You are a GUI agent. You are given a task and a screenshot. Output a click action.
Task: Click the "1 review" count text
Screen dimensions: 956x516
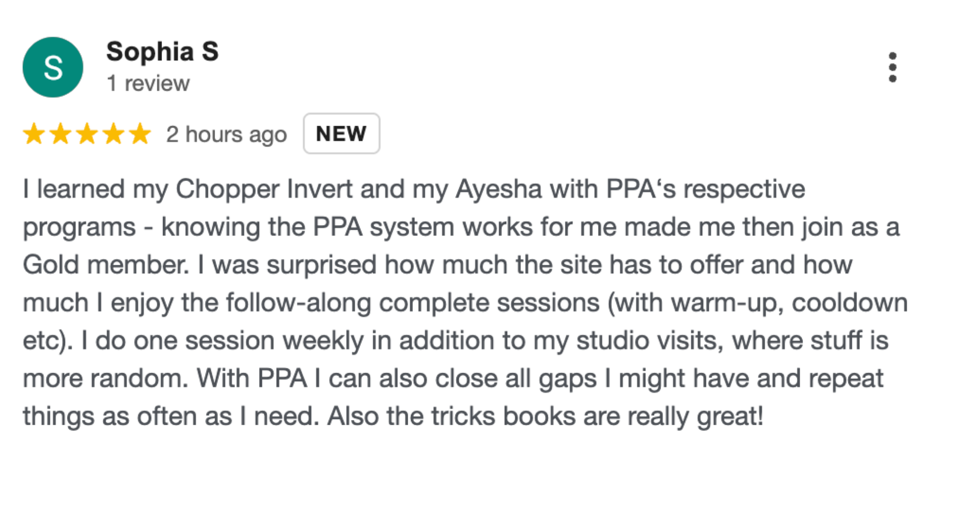[148, 84]
